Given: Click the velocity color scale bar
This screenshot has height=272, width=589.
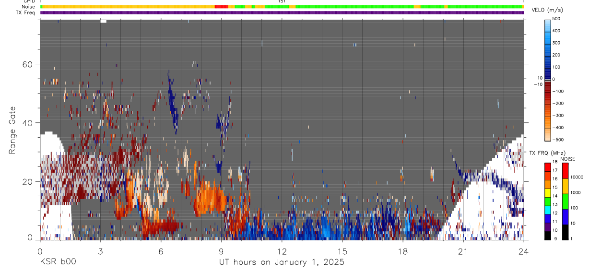Looking at the screenshot, I should (x=548, y=80).
